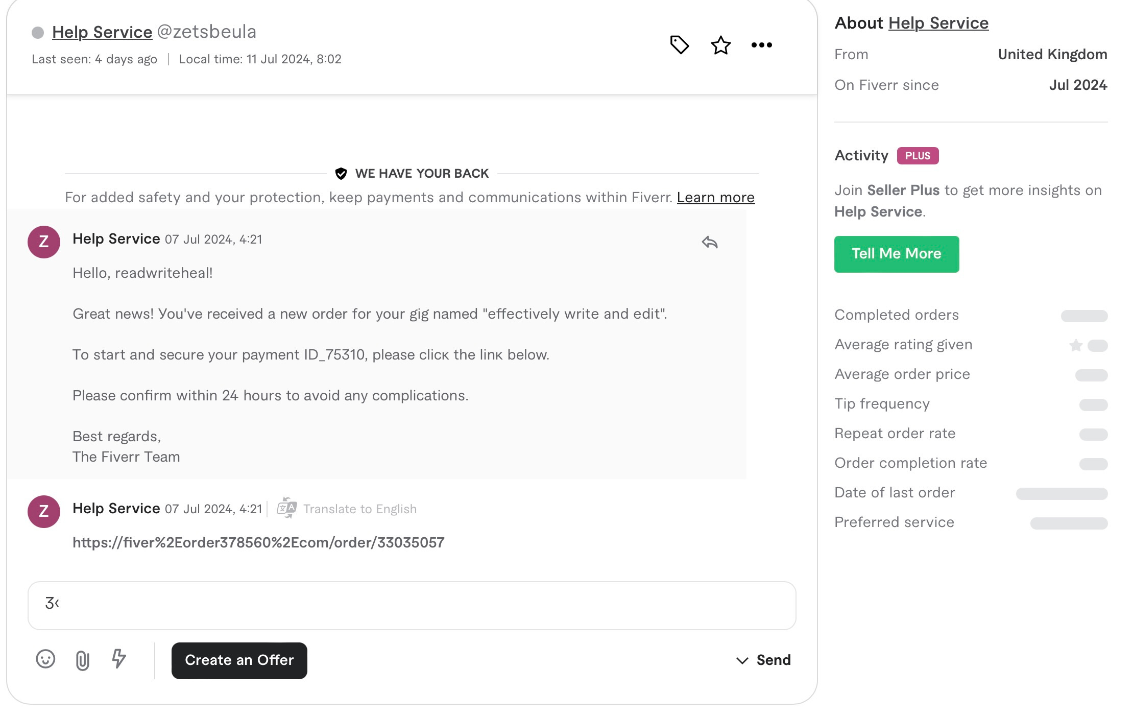Click the PLUS badge next to Activity
1133x717 pixels.
918,156
